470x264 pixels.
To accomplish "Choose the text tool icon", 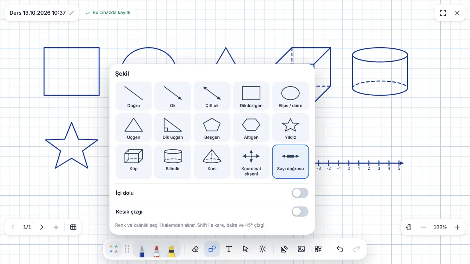I will tap(229, 249).
